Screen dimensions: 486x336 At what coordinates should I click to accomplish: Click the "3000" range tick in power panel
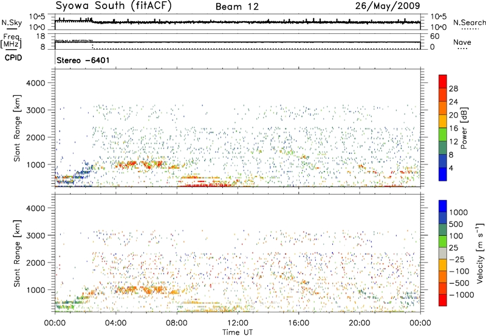[35, 110]
